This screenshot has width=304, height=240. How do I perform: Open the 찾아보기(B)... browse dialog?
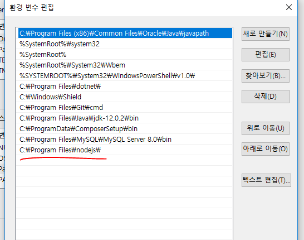(266, 76)
